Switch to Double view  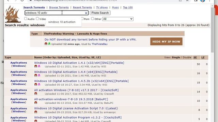(187, 57)
